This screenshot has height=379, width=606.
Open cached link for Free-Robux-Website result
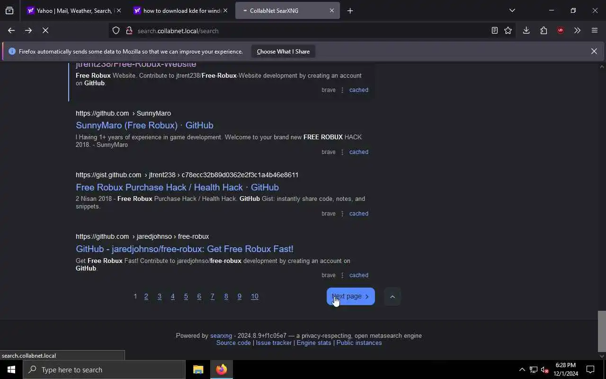358,90
